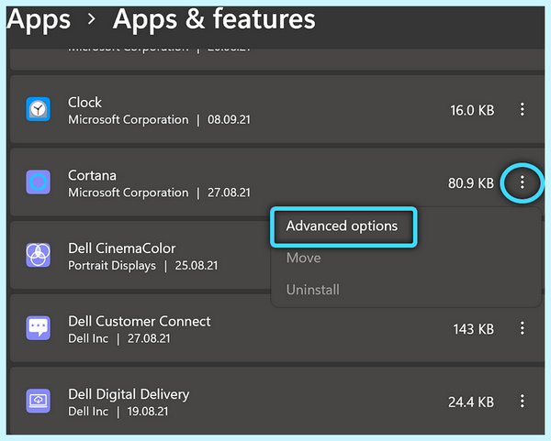Open the three-dot menu for Cortana
Image resolution: width=551 pixels, height=441 pixels.
click(x=523, y=182)
